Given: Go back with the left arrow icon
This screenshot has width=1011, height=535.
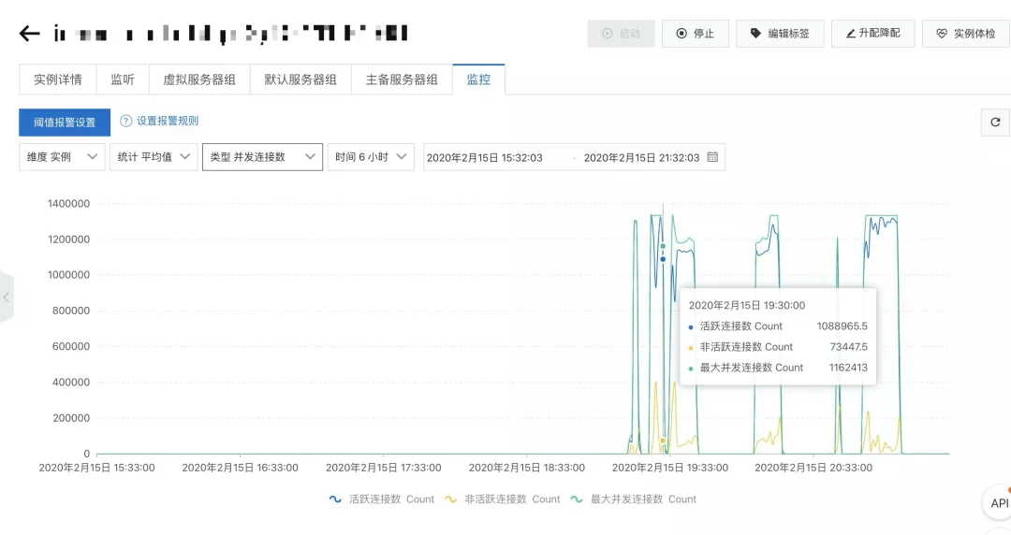Looking at the screenshot, I should point(30,33).
